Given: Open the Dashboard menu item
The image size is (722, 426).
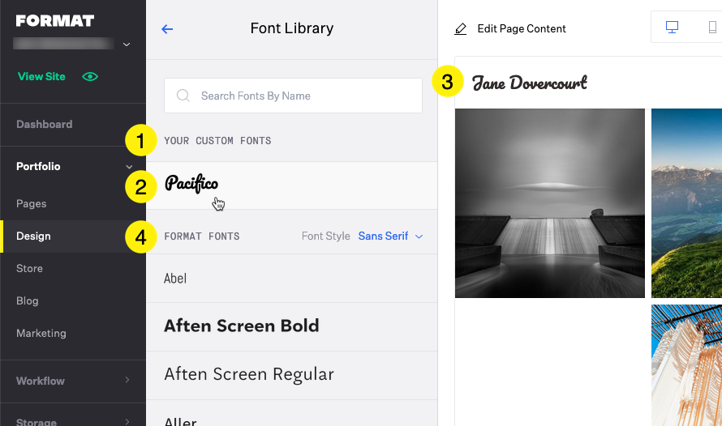Looking at the screenshot, I should 44,124.
